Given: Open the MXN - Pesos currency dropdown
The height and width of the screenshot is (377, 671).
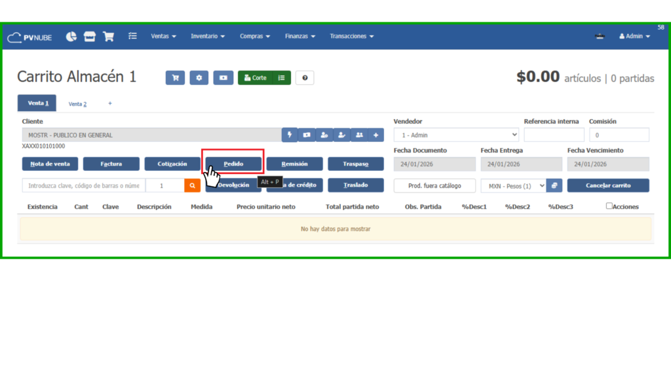Looking at the screenshot, I should [513, 186].
